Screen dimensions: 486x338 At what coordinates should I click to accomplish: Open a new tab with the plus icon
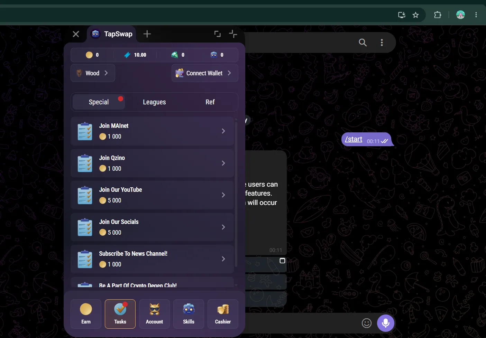tap(147, 34)
